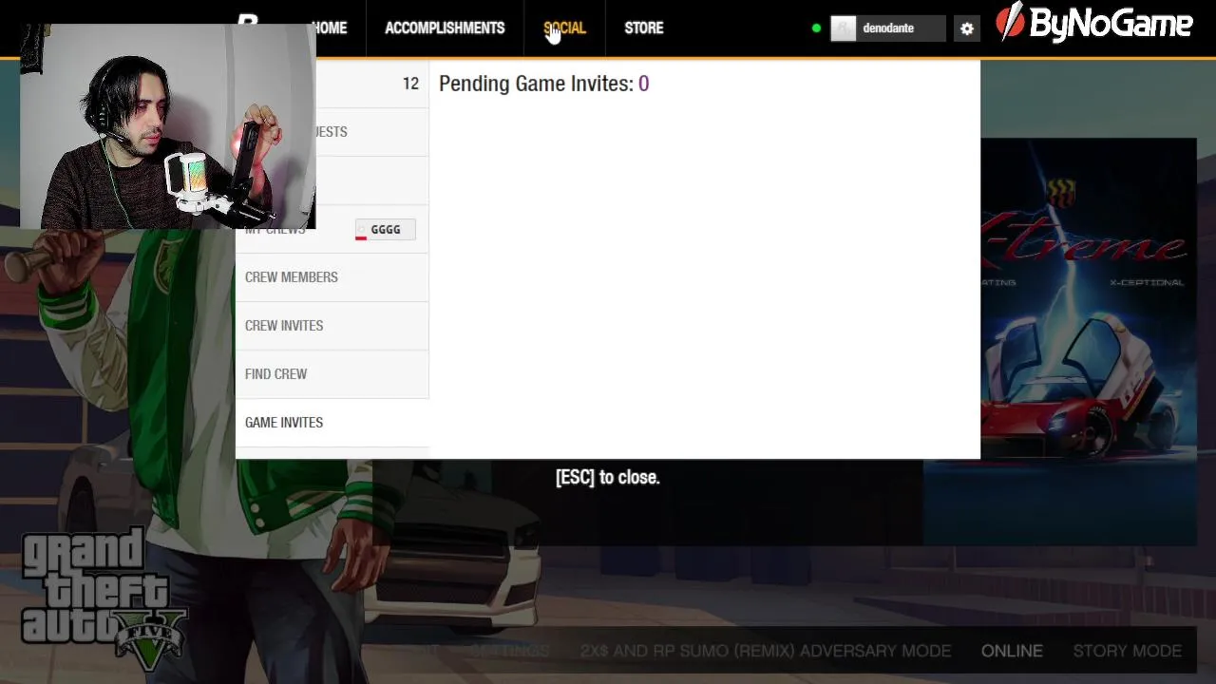This screenshot has width=1216, height=684.
Task: Open the settings gear icon
Action: tap(966, 28)
